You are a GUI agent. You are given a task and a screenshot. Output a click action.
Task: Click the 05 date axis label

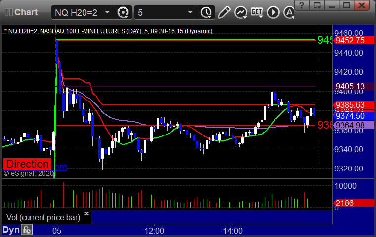(57, 231)
